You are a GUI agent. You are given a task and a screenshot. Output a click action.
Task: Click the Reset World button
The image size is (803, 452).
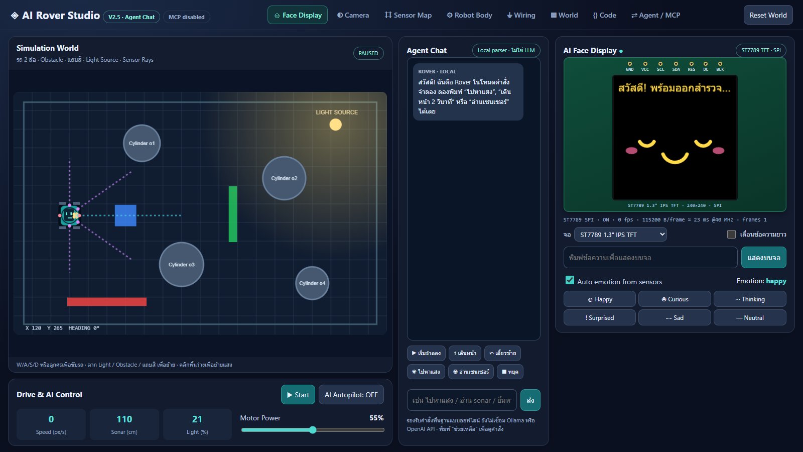768,15
